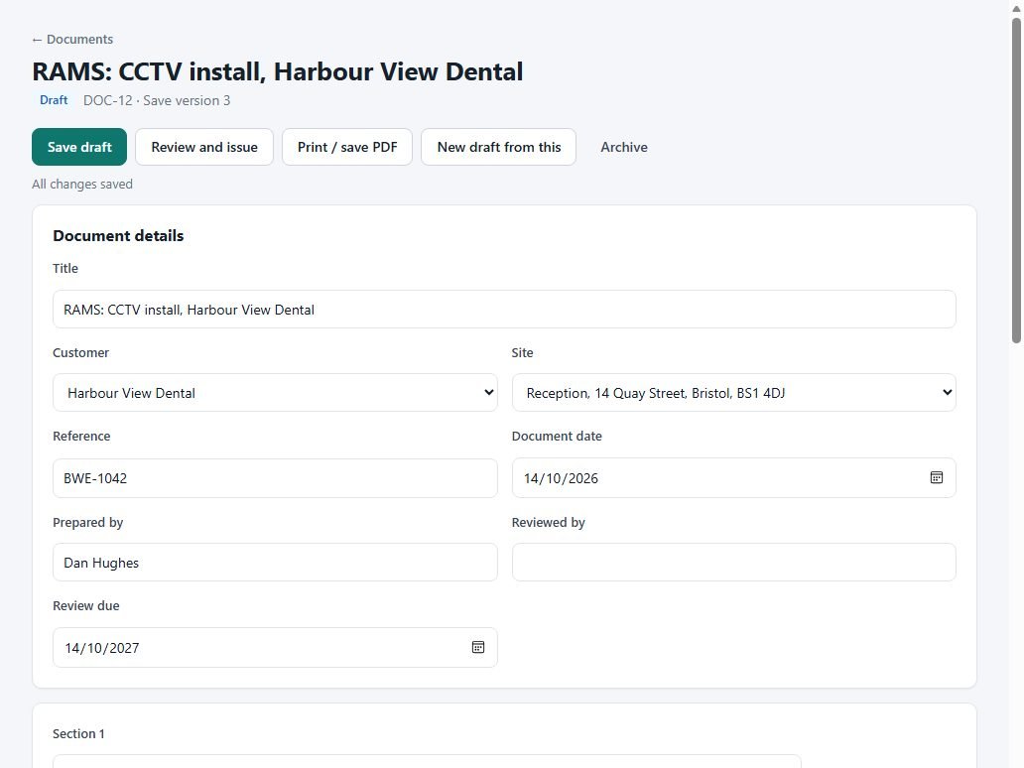This screenshot has width=1024, height=768.
Task: Focus the Title input field
Action: click(x=504, y=310)
